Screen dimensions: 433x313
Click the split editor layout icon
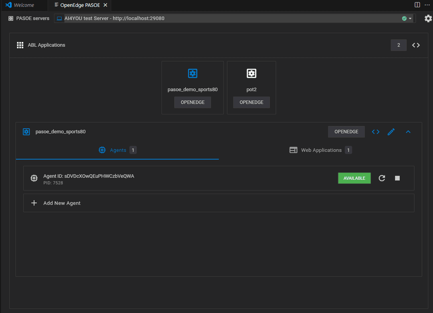[417, 5]
